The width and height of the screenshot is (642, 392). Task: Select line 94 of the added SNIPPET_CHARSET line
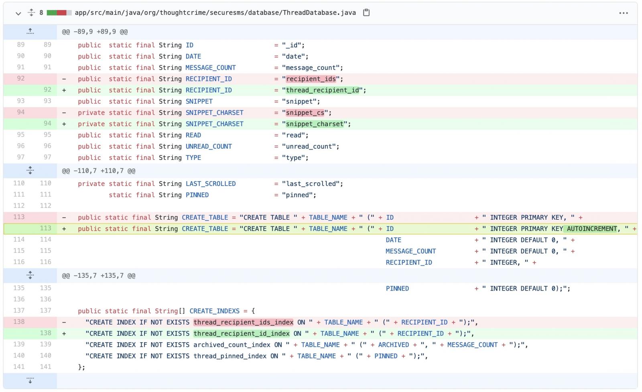click(47, 124)
